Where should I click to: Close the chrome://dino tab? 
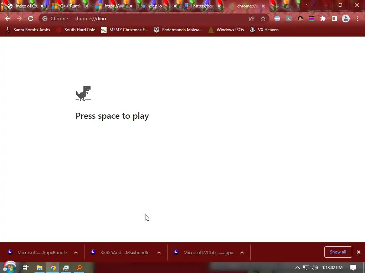(263, 6)
